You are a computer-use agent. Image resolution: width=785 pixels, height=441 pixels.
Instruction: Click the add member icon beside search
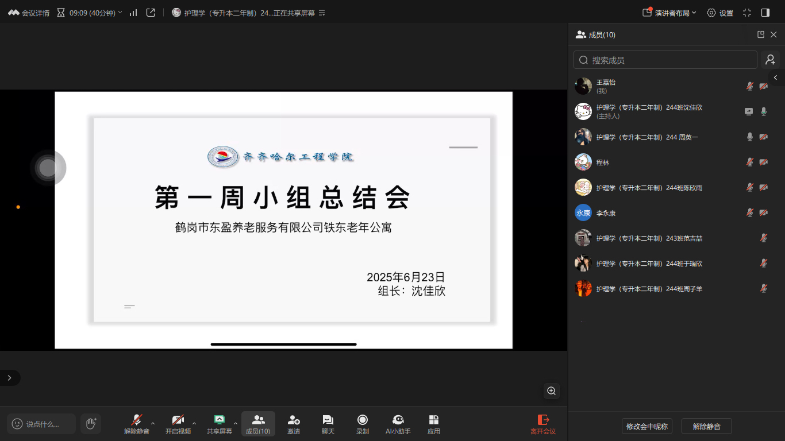point(770,60)
